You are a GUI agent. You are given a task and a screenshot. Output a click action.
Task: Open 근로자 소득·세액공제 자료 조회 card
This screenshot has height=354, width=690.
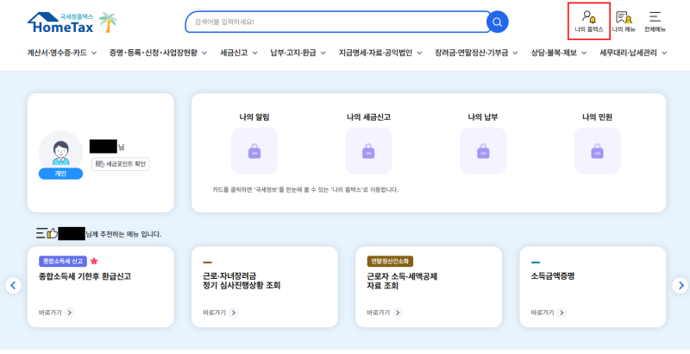click(429, 287)
